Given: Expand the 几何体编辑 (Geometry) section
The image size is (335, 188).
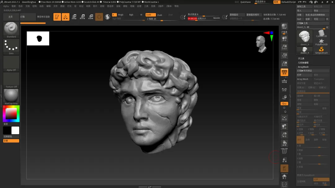Looking at the screenshot, I should click(x=303, y=62).
